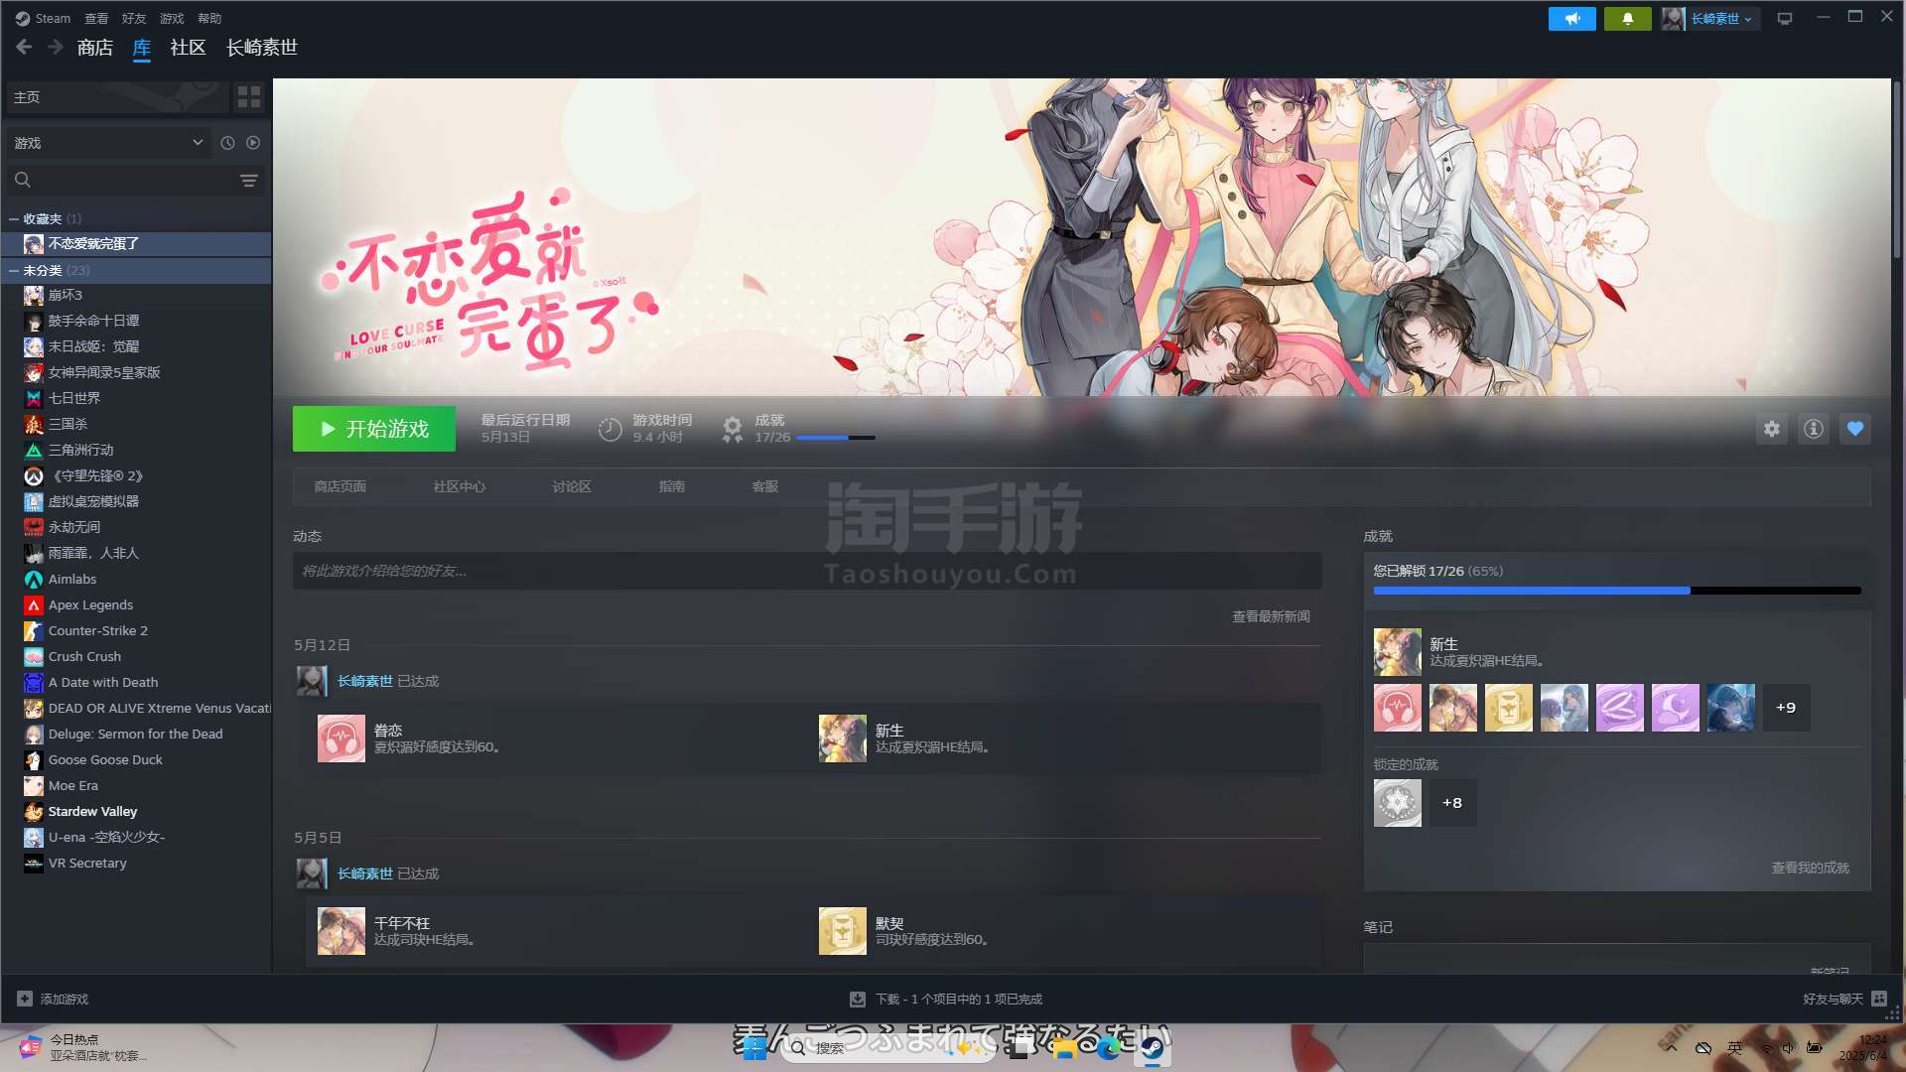
Task: Open Microsoft Edge from the taskbar
Action: (x=1109, y=1048)
